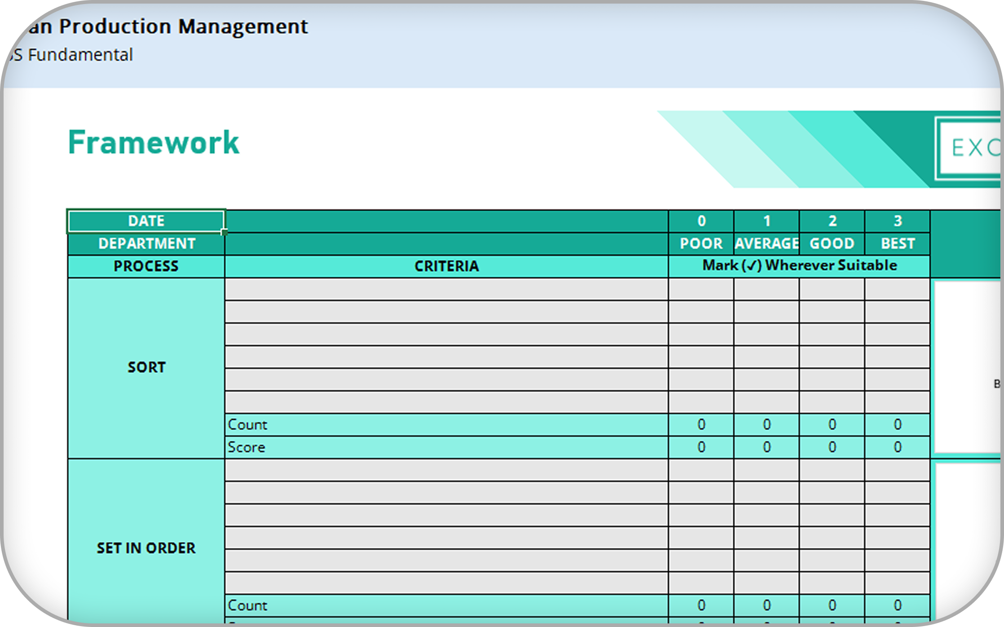Select the 'Mark (✓) Wherever Suitable' header
1004x627 pixels.
point(799,266)
